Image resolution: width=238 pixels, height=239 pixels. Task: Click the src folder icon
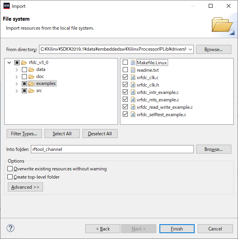coord(32,91)
